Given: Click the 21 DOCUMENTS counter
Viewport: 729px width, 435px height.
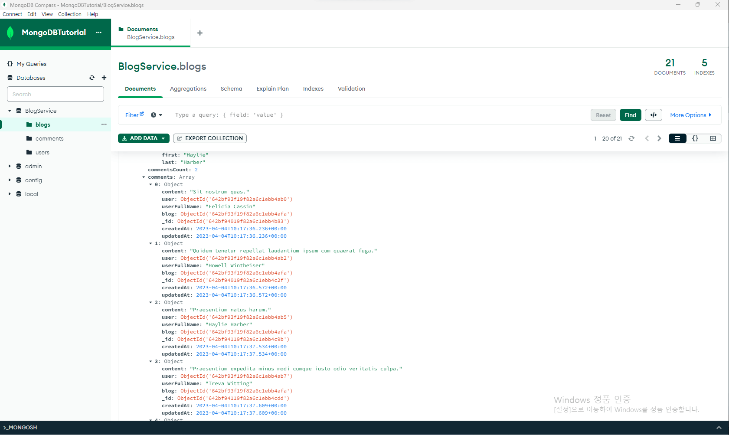Looking at the screenshot, I should 670,67.
